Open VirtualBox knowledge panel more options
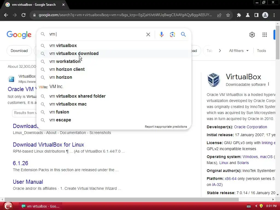Viewport: 280px width, 210px height. pyautogui.click(x=269, y=84)
